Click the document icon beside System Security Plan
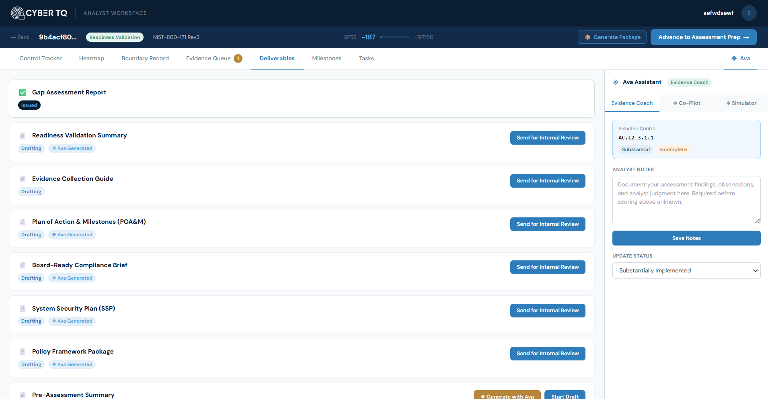Viewport: 768px width, 399px height. pos(23,308)
